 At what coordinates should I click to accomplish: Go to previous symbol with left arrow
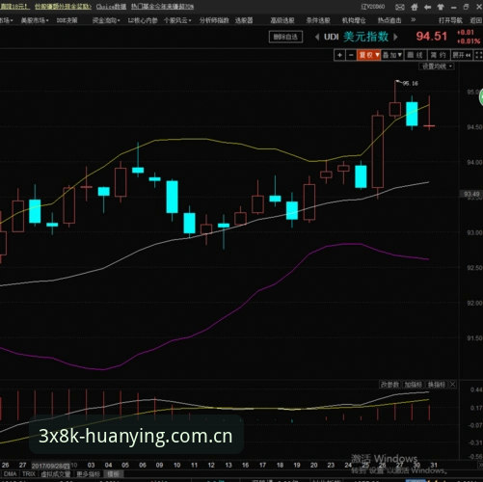coord(317,37)
